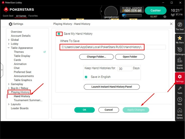Expand the Gameplay settings node
Screen dimensions: 185x139
pos(9,84)
